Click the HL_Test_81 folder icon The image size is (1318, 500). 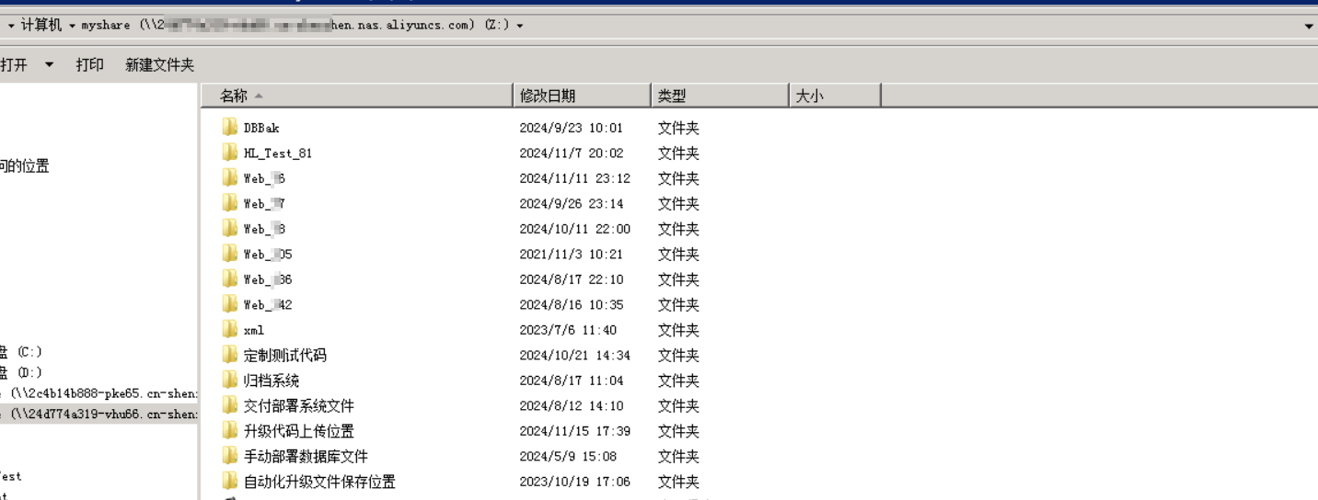pyautogui.click(x=229, y=153)
